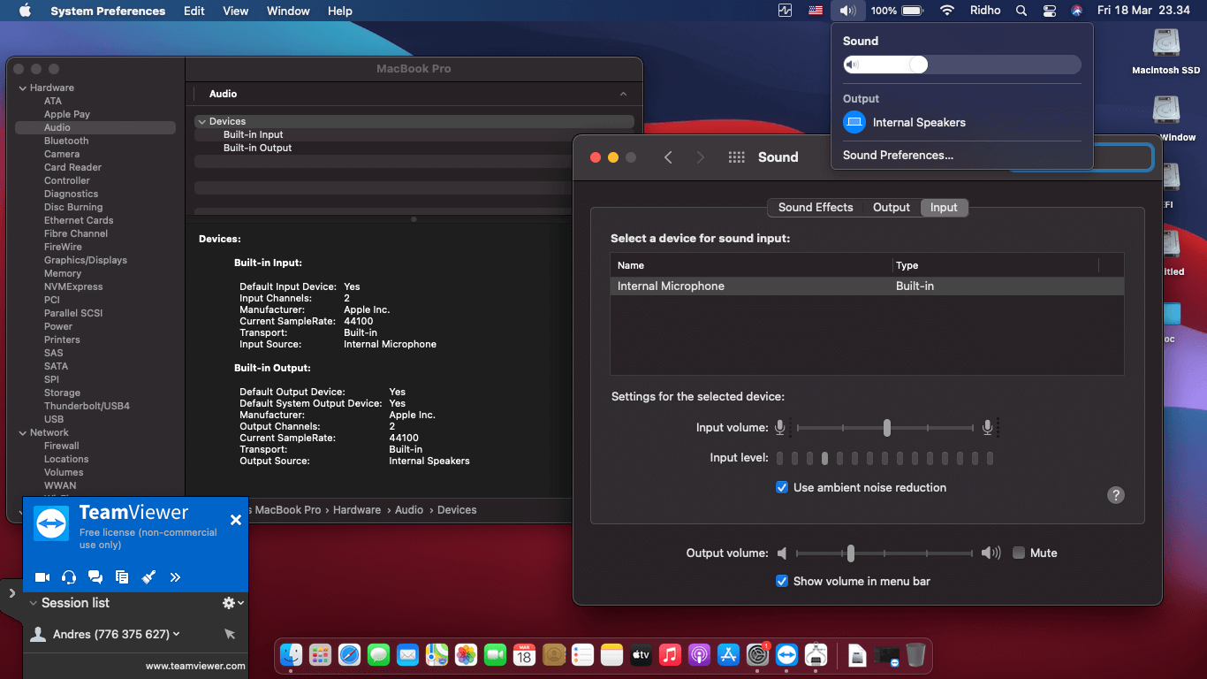Open the Session list settings gear

tap(228, 603)
